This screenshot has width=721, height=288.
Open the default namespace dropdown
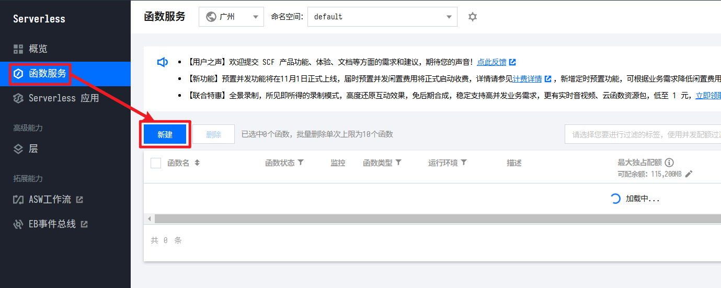[x=382, y=17]
